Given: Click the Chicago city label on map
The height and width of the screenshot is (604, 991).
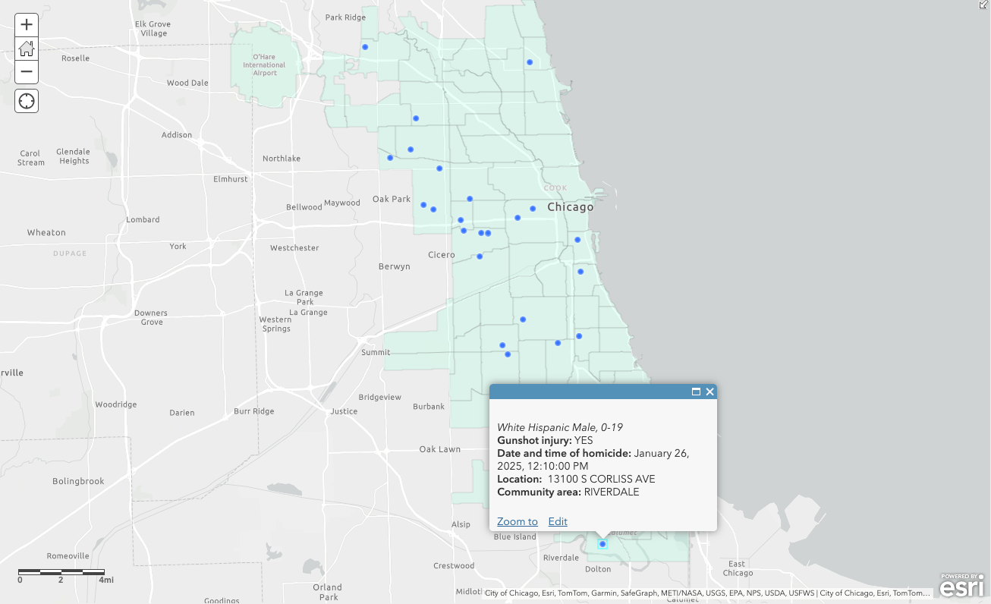Looking at the screenshot, I should pyautogui.click(x=571, y=207).
